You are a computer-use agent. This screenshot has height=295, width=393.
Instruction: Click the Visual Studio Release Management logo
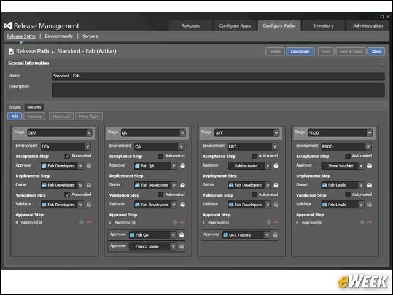(8, 26)
